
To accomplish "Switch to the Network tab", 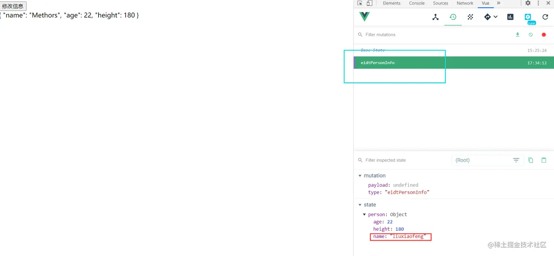I will click(465, 3).
